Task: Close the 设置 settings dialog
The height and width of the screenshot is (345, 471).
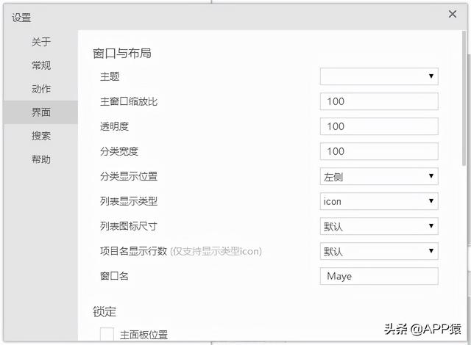Action: [453, 14]
